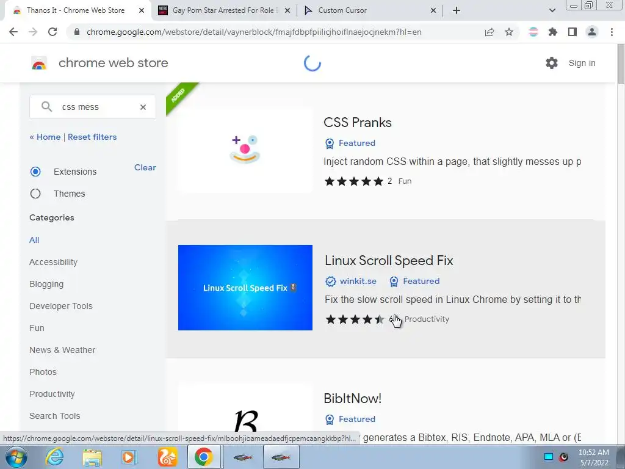Select the Themes radio button
Viewport: 625px width, 469px height.
pos(35,194)
